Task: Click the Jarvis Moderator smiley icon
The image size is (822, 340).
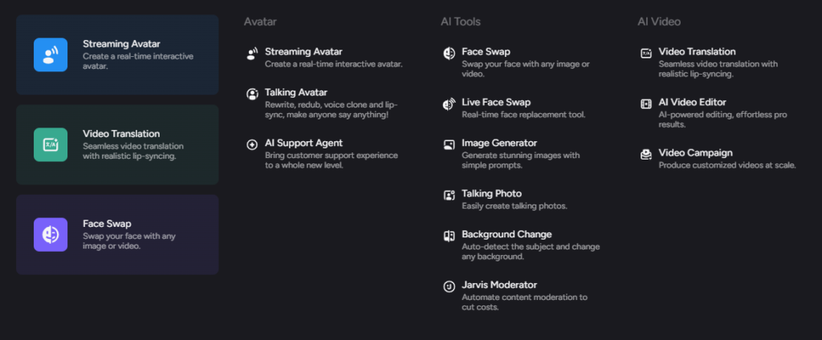Action: point(449,286)
